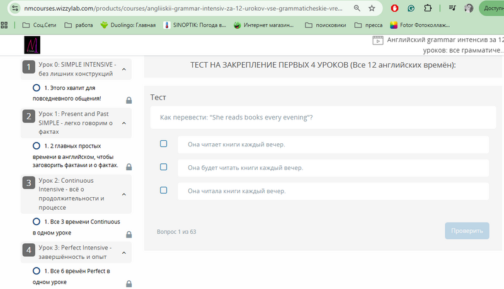Select the circle for Все 6 времён Perfect

[37, 271]
